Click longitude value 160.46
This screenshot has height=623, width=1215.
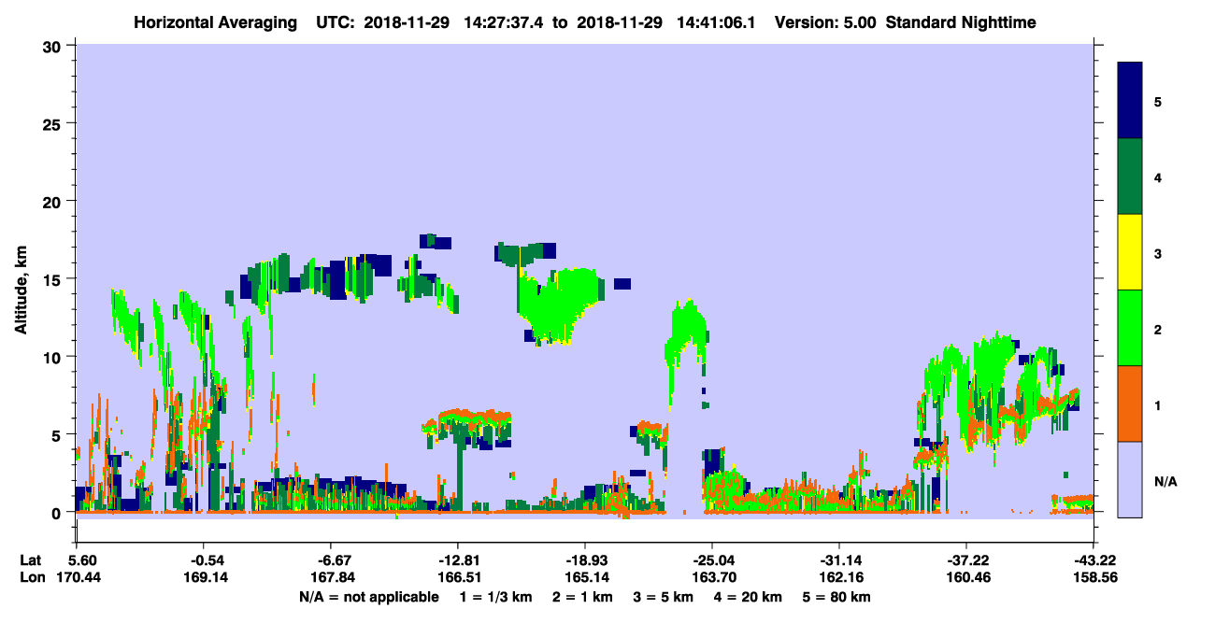[966, 578]
